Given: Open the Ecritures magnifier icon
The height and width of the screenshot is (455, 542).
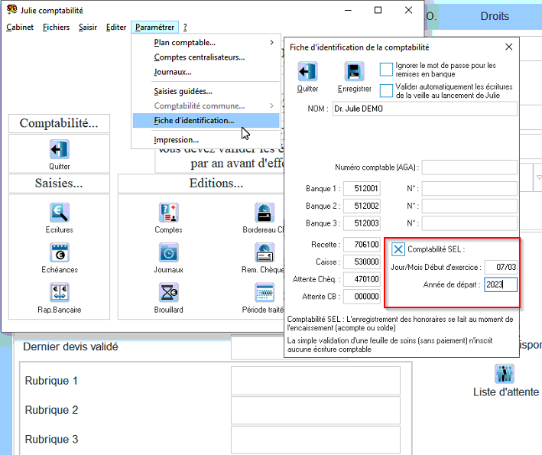Looking at the screenshot, I should tap(60, 213).
